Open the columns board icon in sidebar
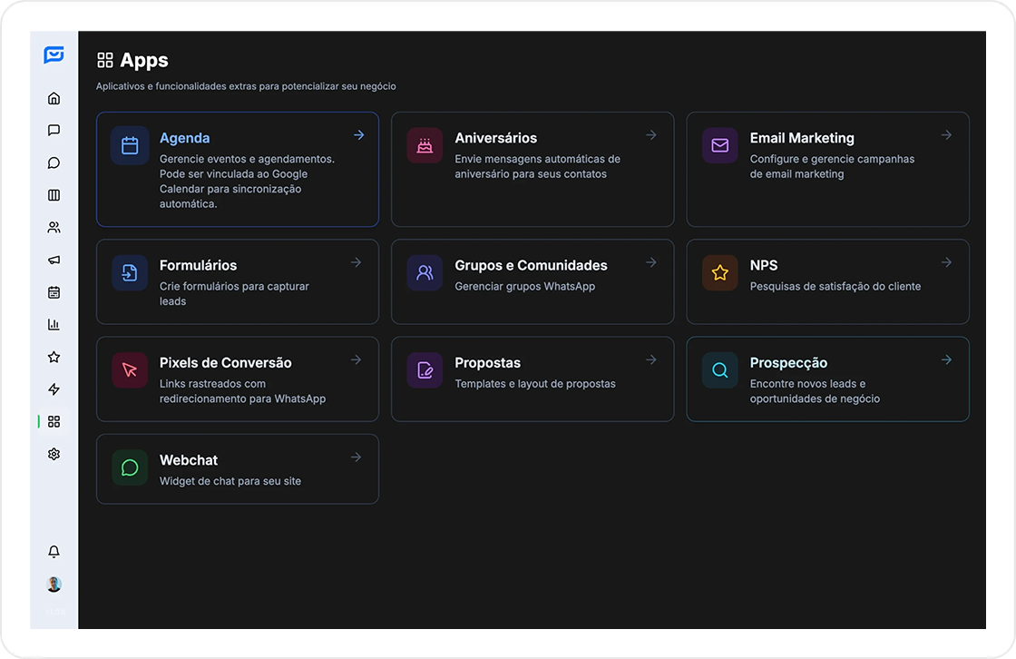This screenshot has width=1016, height=659. [x=54, y=195]
